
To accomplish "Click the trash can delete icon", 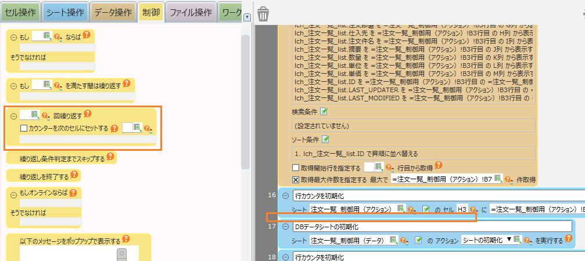I will point(263,13).
